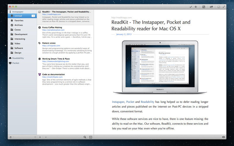Select the Code as documentation article
Image resolution: width=234 pixels, height=146 pixels.
point(65,79)
